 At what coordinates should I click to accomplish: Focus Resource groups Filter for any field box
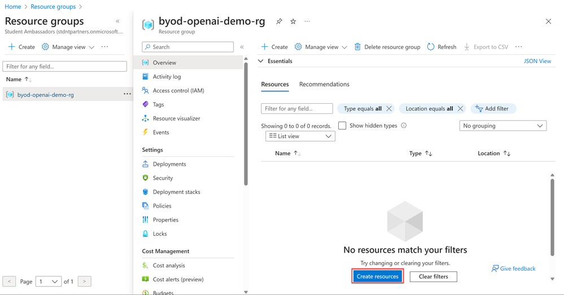click(65, 67)
